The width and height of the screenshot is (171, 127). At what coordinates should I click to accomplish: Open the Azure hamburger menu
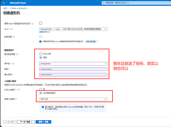coord(4,3)
